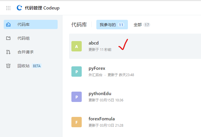
Task: Click the purple P avatar for pythonEdu
Action: tap(77, 97)
